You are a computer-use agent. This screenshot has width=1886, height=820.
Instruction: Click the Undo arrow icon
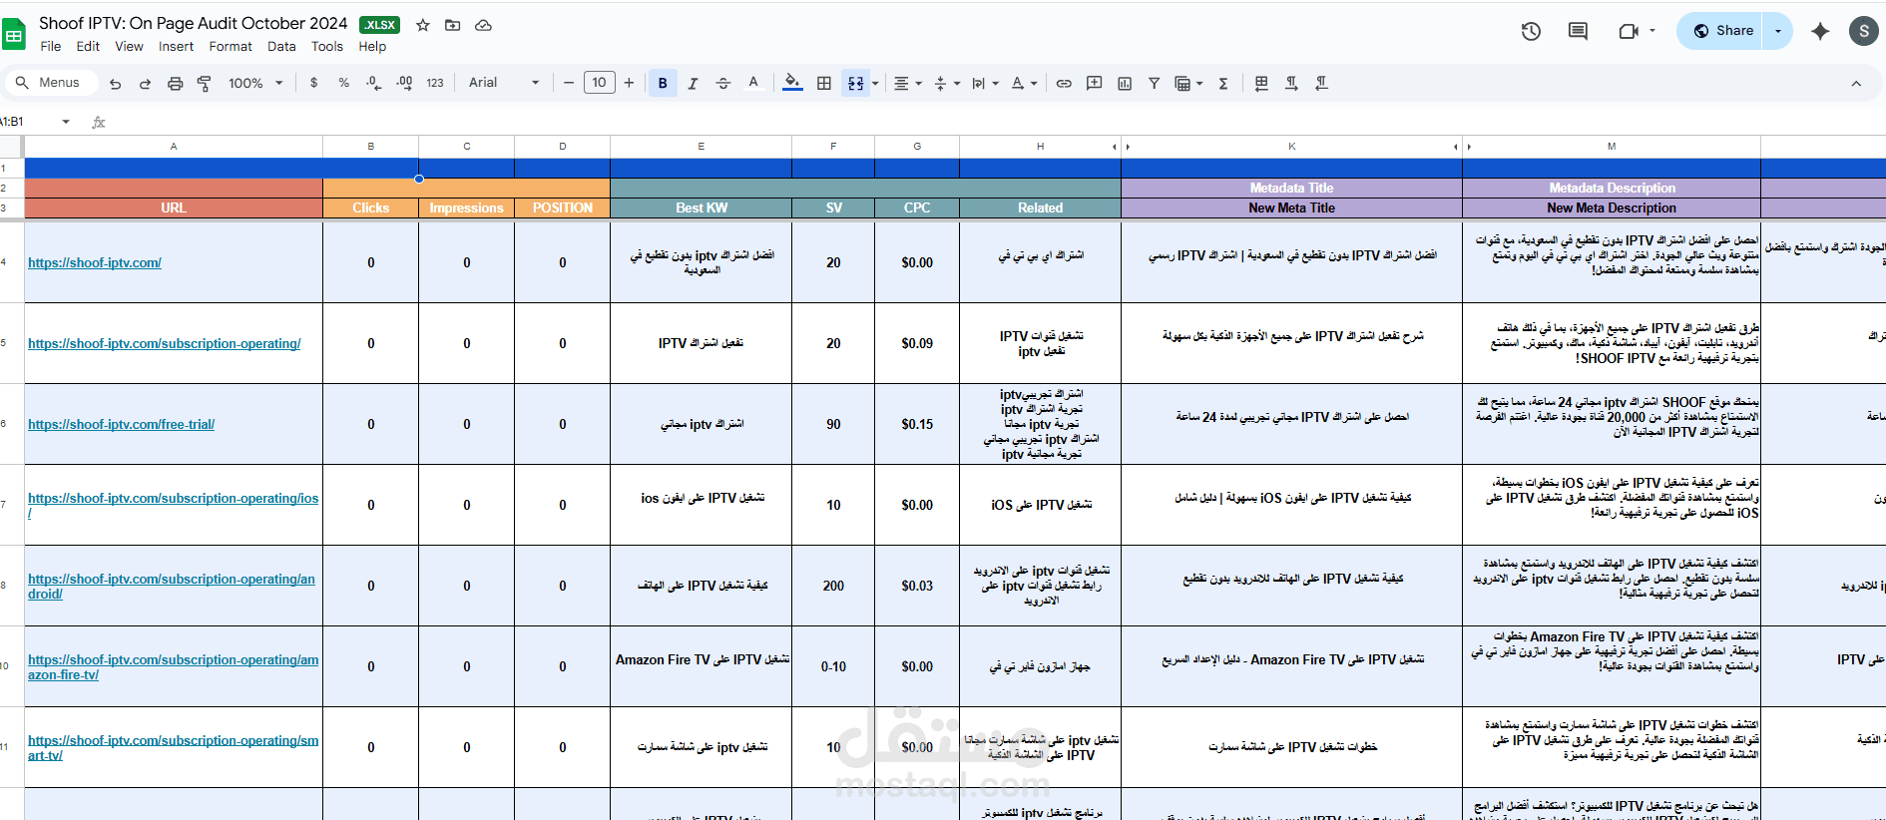coord(116,84)
